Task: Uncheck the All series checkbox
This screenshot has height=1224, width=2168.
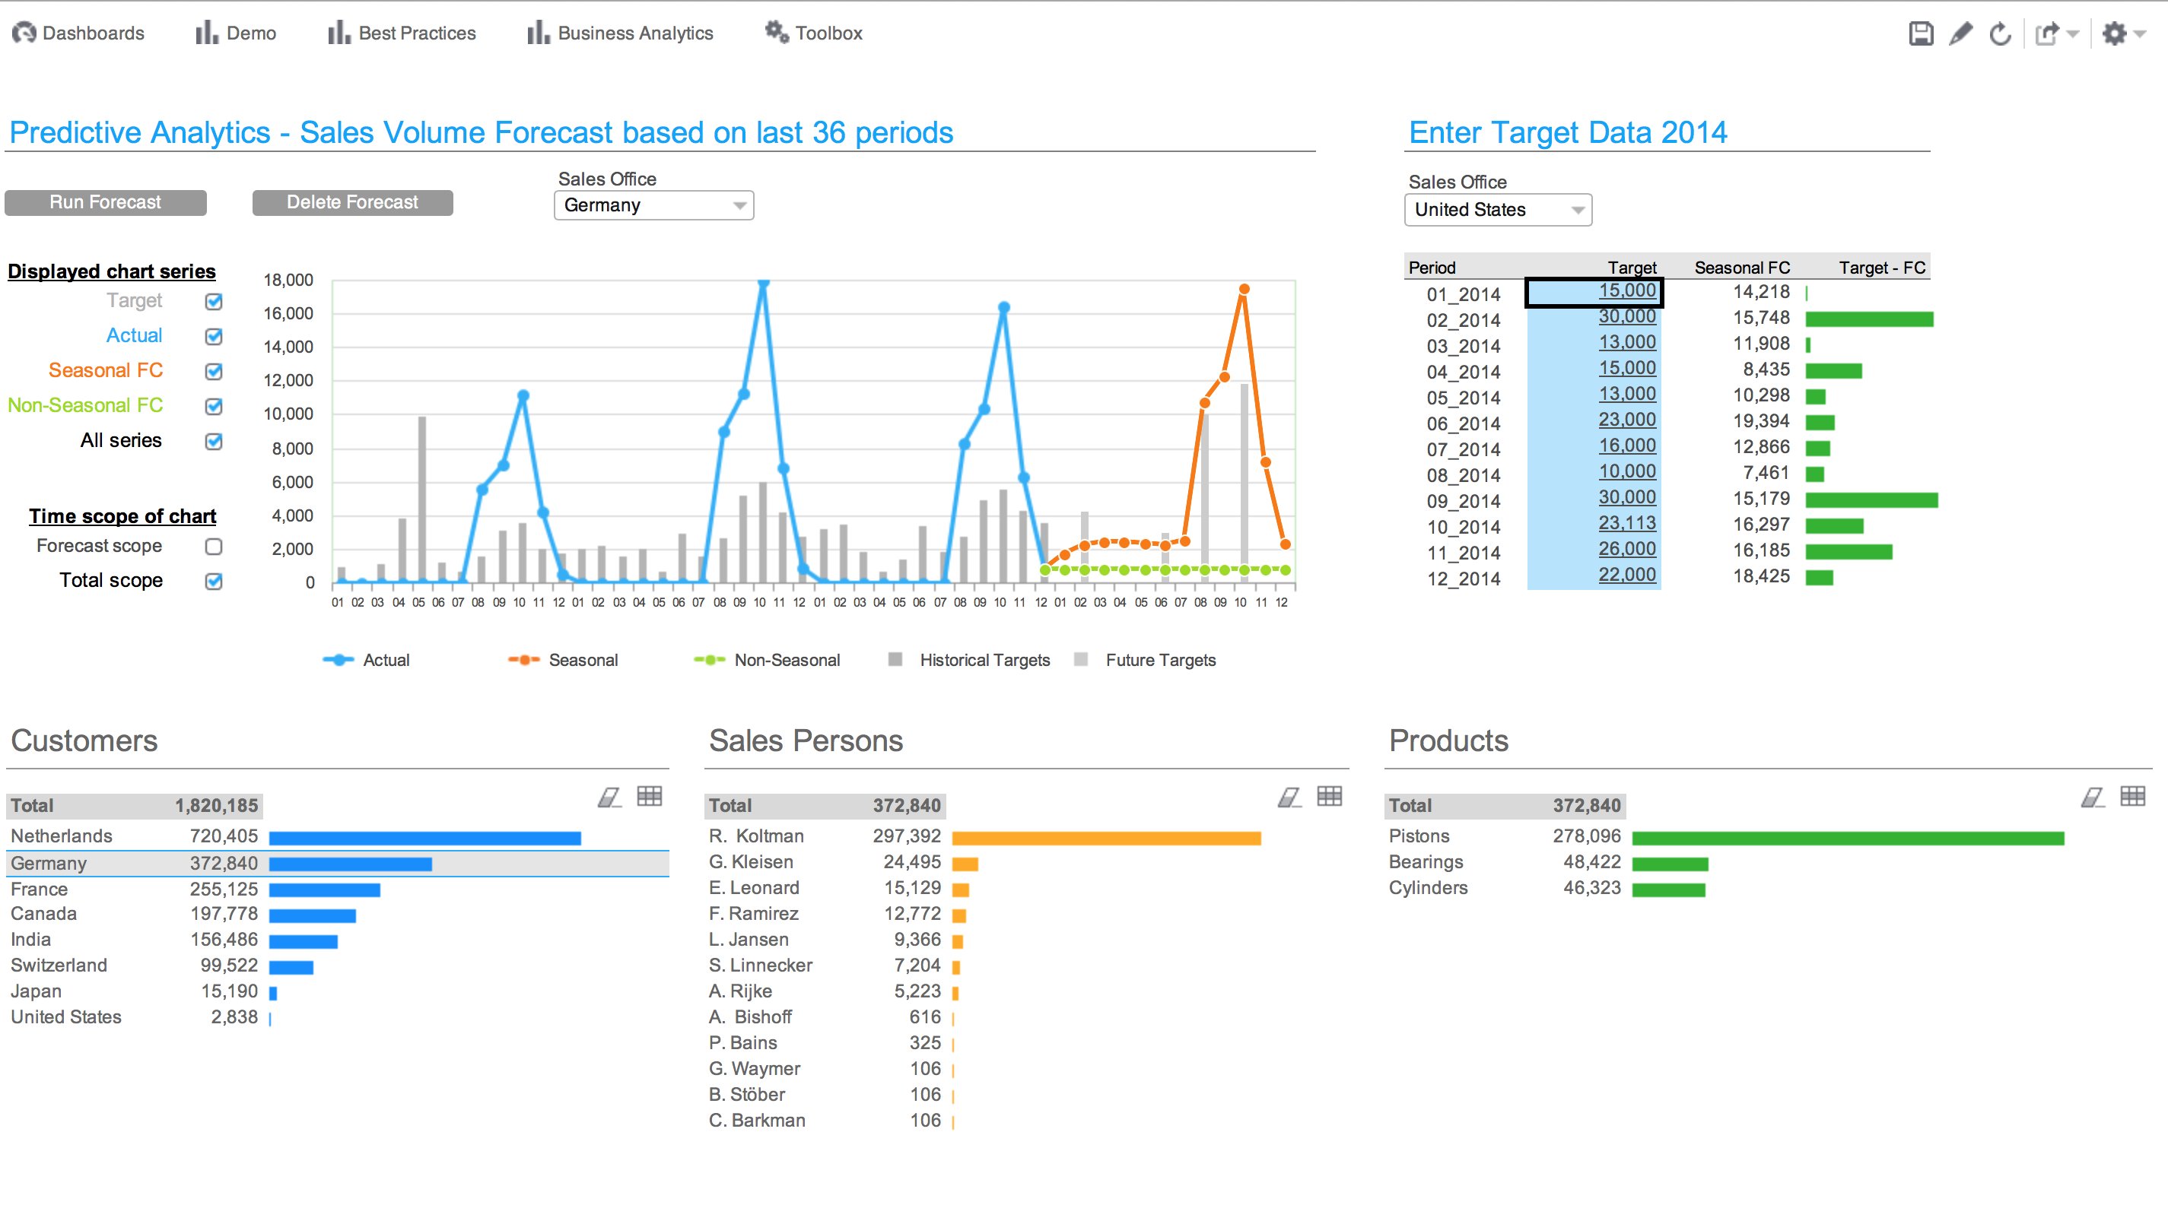Action: click(x=214, y=442)
